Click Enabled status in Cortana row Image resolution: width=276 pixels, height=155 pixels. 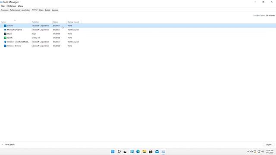click(x=56, y=26)
